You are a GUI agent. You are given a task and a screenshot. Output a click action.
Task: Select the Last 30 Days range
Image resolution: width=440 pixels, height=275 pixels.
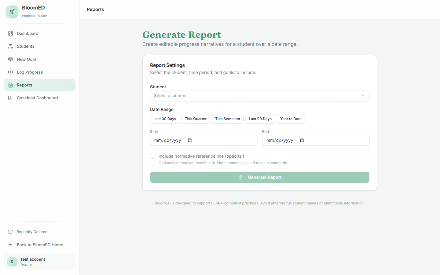coord(165,119)
